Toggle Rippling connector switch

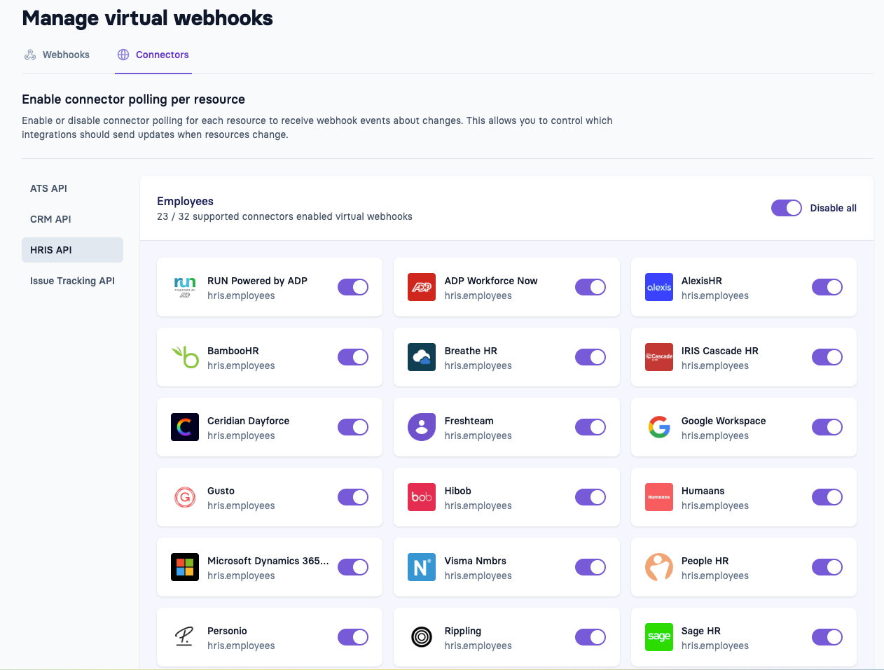point(591,637)
